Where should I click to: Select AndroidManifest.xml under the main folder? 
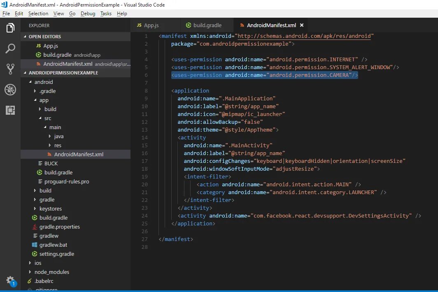[75, 154]
